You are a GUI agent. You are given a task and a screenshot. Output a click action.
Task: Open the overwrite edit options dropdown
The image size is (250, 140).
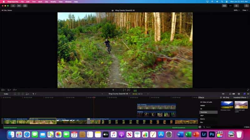click(27, 94)
